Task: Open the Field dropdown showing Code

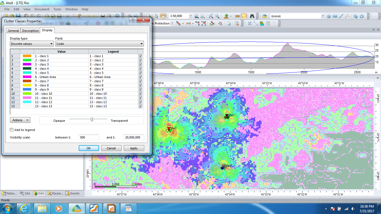Action: point(100,44)
